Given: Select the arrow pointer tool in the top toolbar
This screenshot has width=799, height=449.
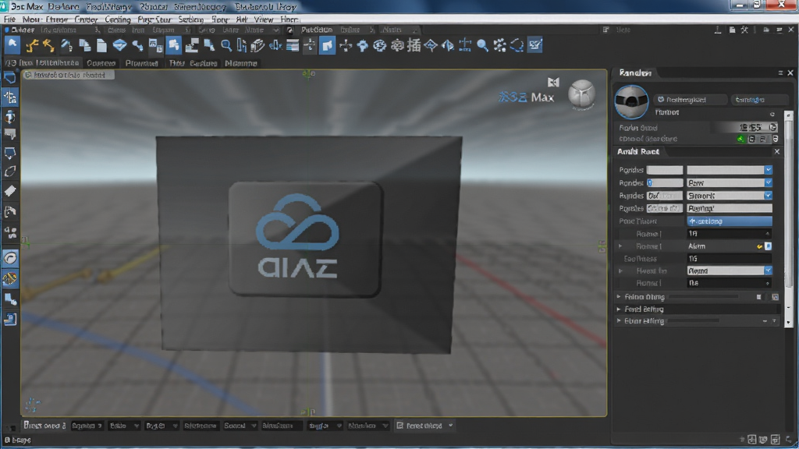Looking at the screenshot, I should tap(12, 45).
